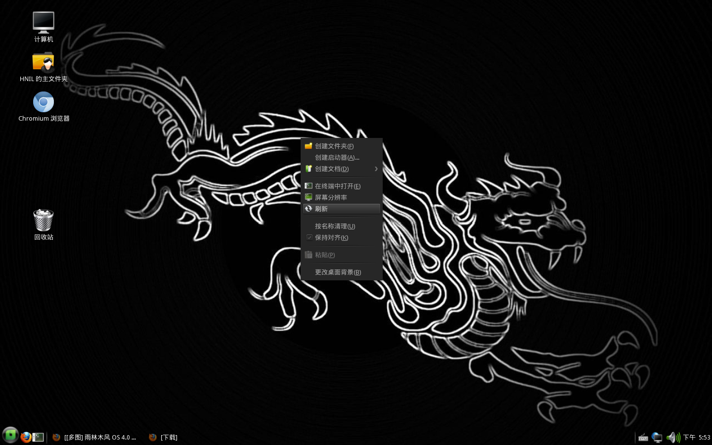
Task: Open HNIL 的主文件夹 home folder icon
Action: [x=44, y=67]
